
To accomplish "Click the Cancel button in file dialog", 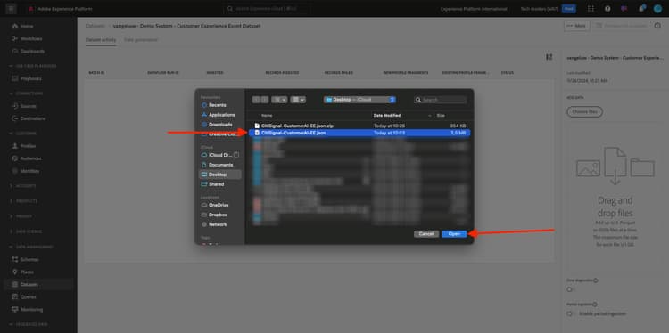I will pos(426,234).
